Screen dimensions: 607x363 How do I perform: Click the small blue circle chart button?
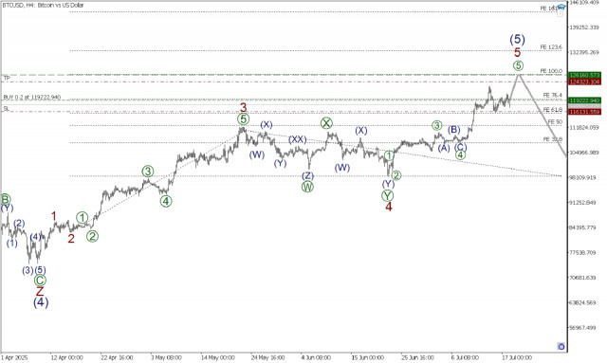click(x=561, y=346)
